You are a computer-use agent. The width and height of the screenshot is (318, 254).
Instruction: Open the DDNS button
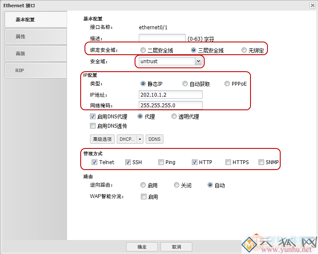coord(155,139)
